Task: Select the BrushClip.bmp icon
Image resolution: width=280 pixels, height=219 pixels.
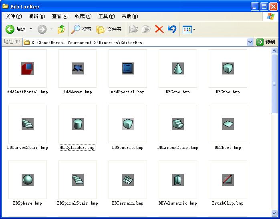Action: pyautogui.click(x=228, y=180)
